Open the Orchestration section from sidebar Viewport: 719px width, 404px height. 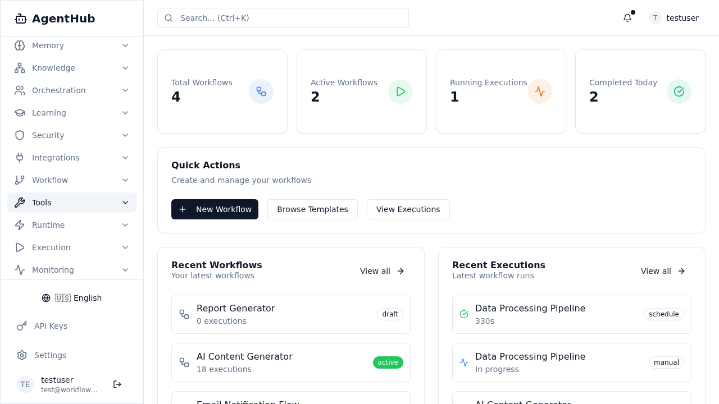point(20,90)
